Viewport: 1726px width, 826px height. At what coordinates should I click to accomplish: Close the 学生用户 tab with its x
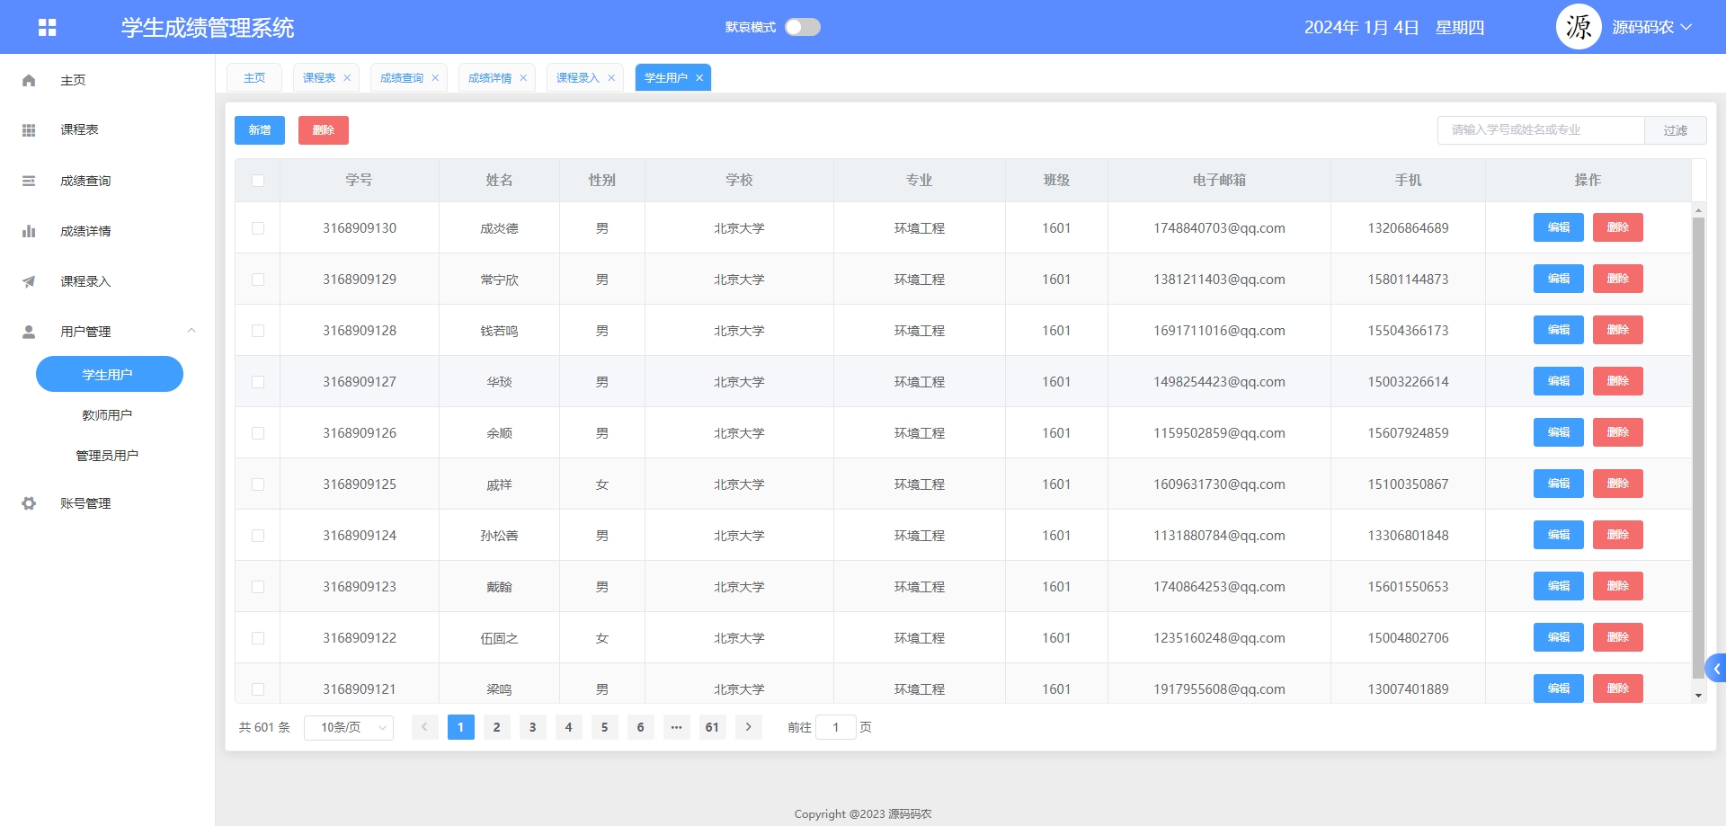click(699, 78)
